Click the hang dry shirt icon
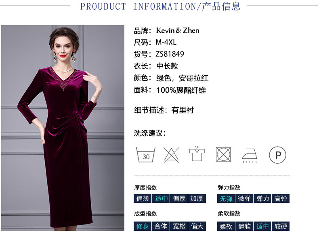319x243 pixels. pyautogui.click(x=197, y=153)
